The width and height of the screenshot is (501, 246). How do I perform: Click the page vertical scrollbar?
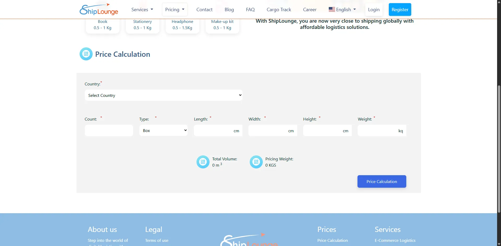499,149
